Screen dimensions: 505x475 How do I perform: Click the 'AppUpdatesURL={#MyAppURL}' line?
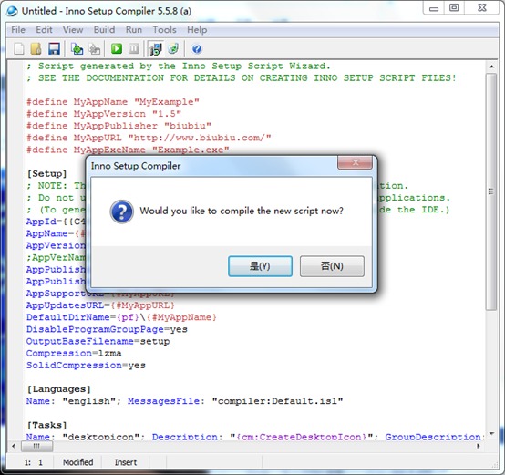(101, 305)
